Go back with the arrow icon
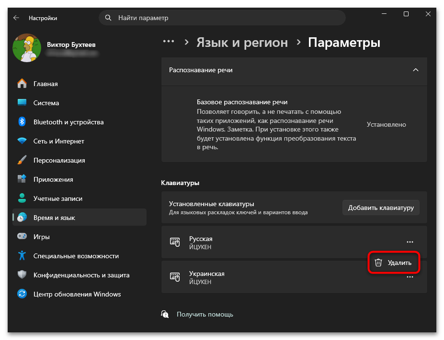 click(x=16, y=18)
